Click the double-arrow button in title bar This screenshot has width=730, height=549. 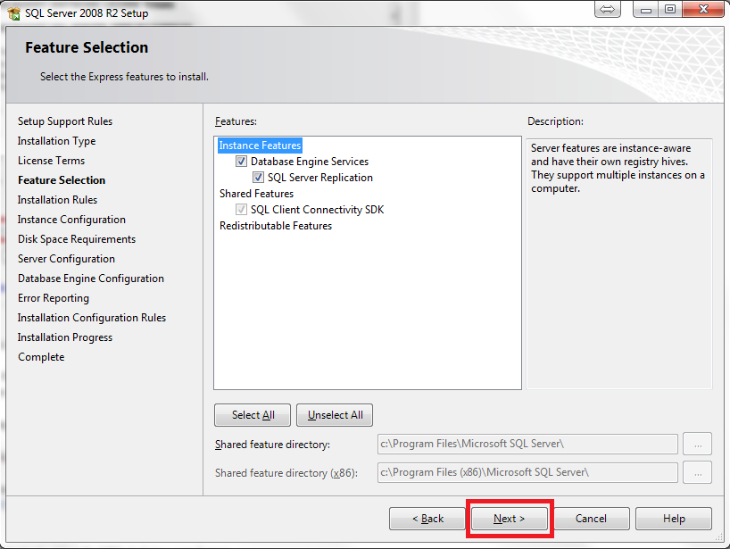[608, 9]
